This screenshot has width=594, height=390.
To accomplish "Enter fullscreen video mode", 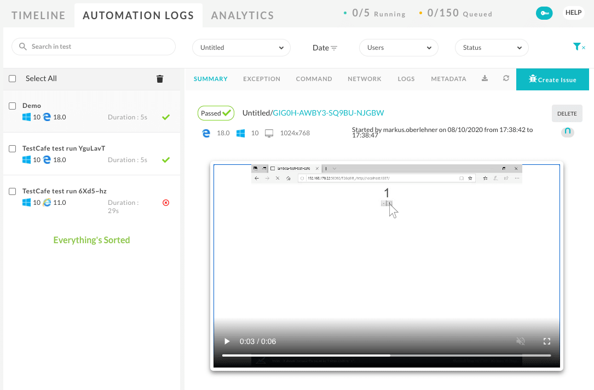I will click(x=546, y=341).
